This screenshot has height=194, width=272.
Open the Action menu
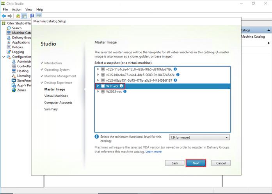tap(16, 9)
